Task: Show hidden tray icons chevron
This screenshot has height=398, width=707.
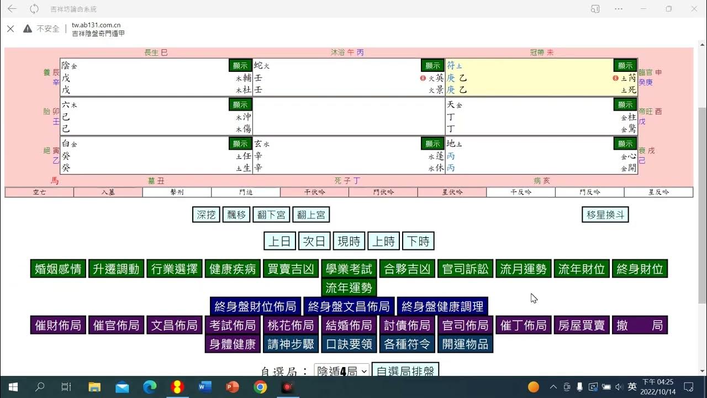Action: tap(553, 387)
